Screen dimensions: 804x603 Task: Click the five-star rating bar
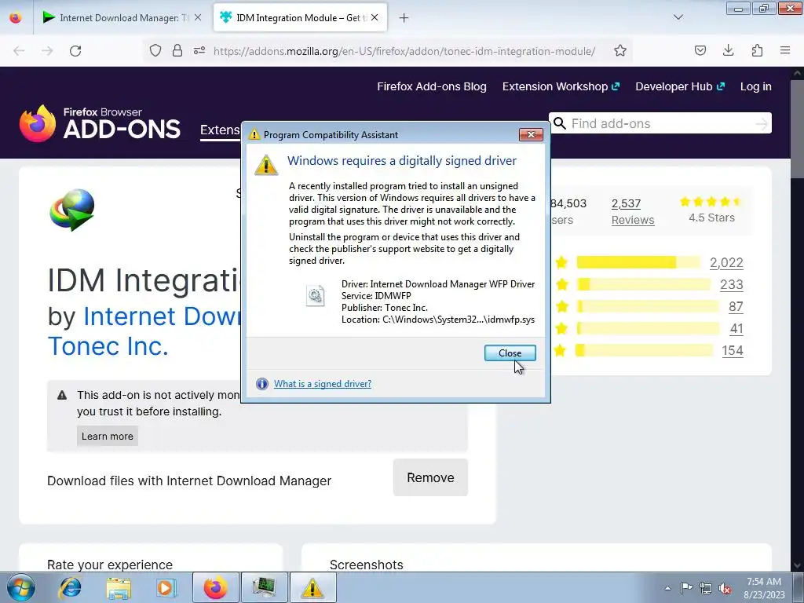[638, 262]
